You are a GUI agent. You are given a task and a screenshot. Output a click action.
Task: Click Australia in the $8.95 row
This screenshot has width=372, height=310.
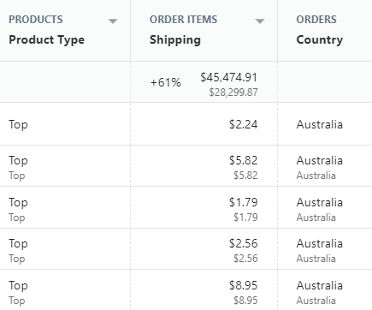click(x=320, y=285)
